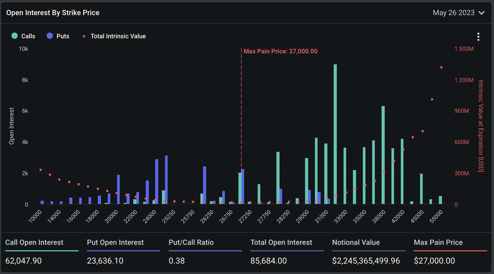Click the Total Open Interest label
The image size is (494, 274).
281,242
